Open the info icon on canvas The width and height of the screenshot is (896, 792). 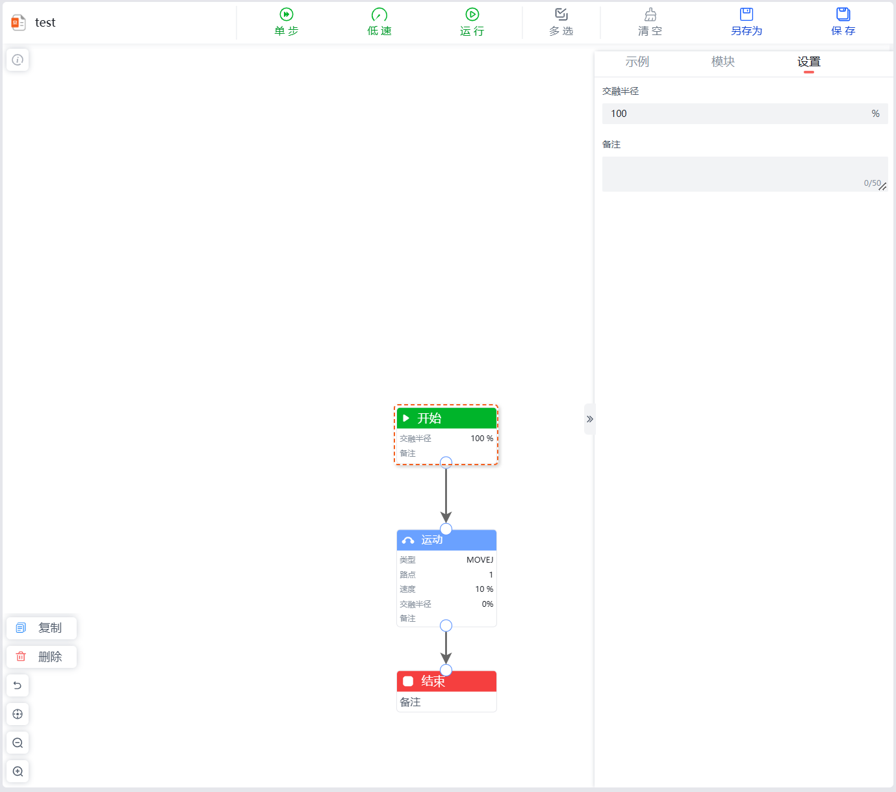click(18, 60)
